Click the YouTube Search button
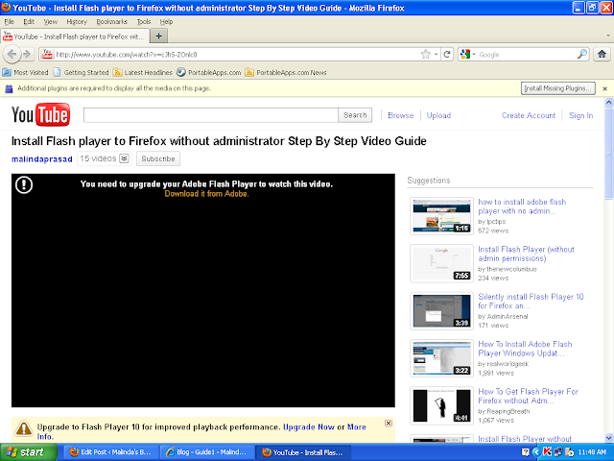Viewport: 614px width, 461px height. point(355,115)
